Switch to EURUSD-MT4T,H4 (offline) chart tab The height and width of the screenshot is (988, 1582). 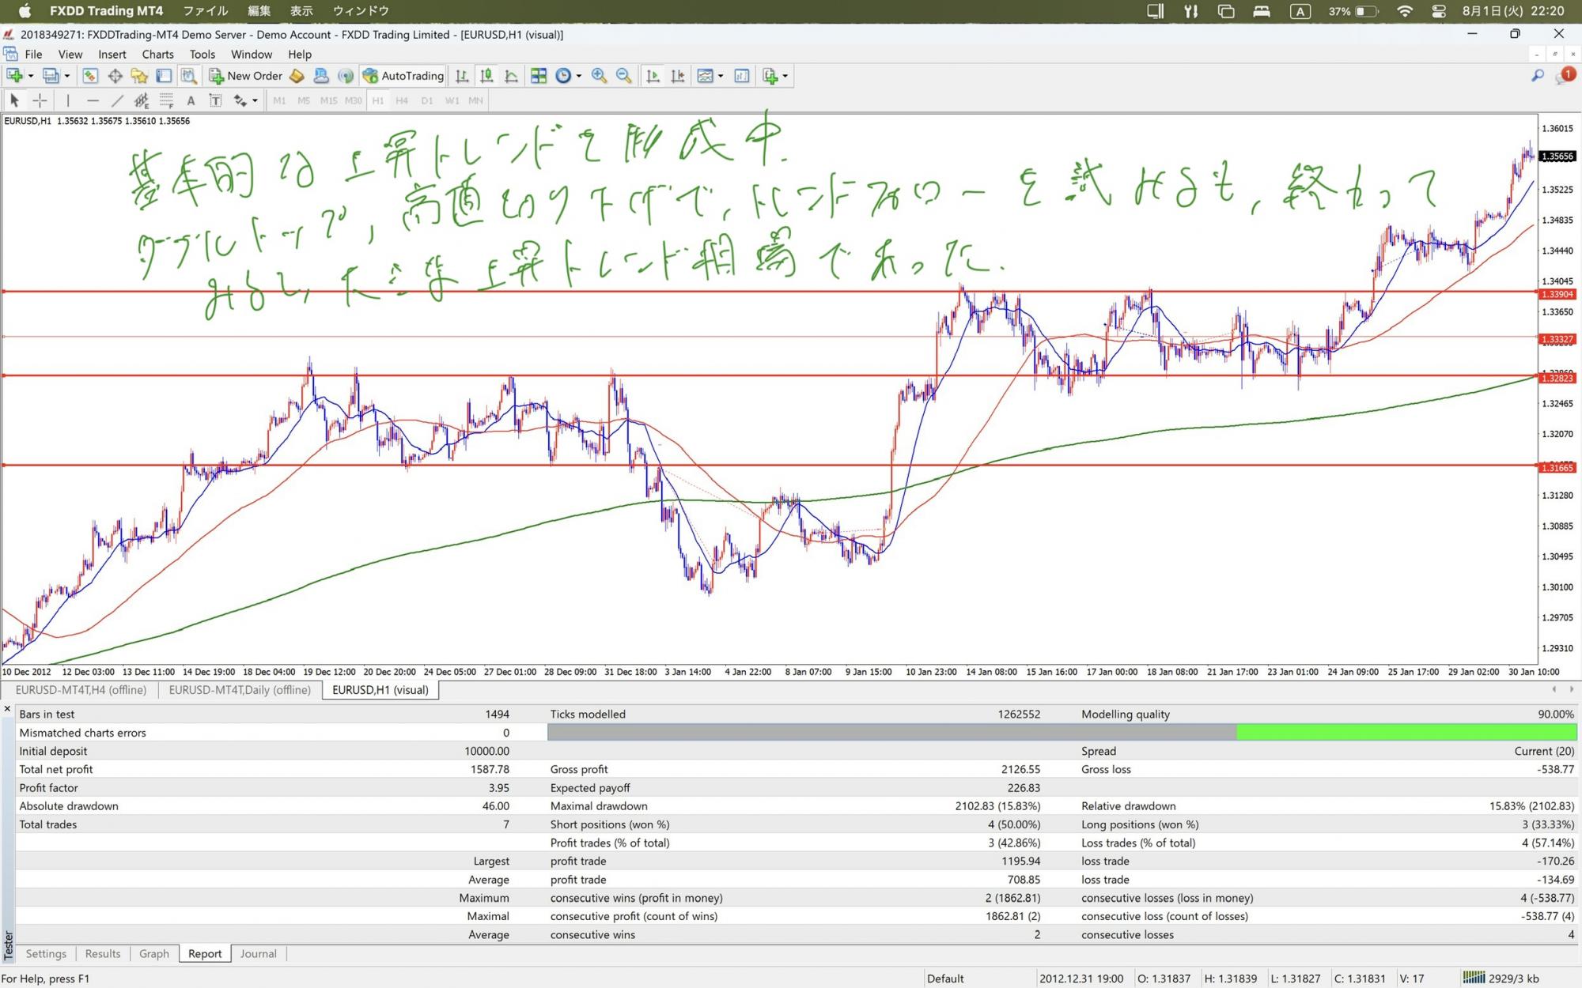(81, 690)
